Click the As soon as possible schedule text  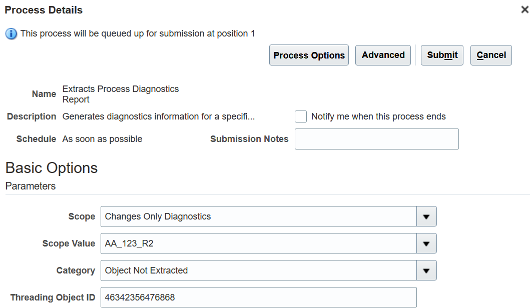(x=102, y=139)
